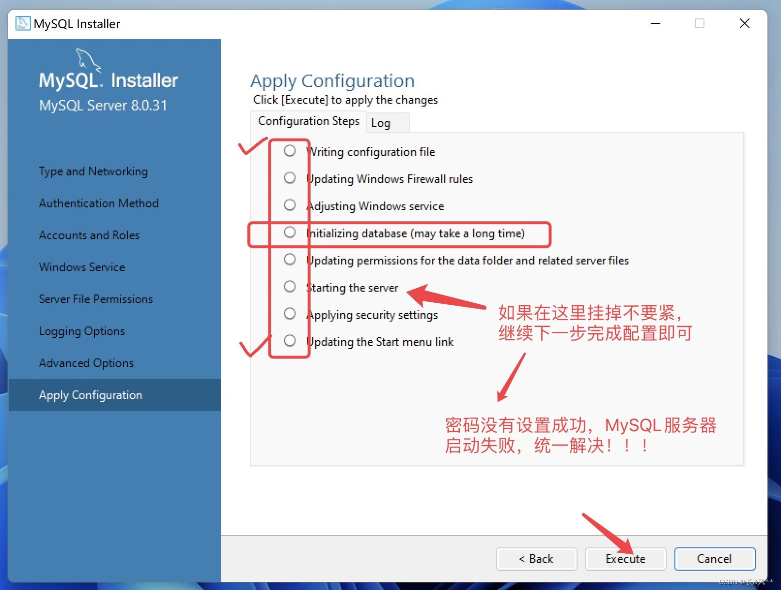Click 'Updating permissions for the data folder' text
This screenshot has height=590, width=781.
pyautogui.click(x=468, y=261)
